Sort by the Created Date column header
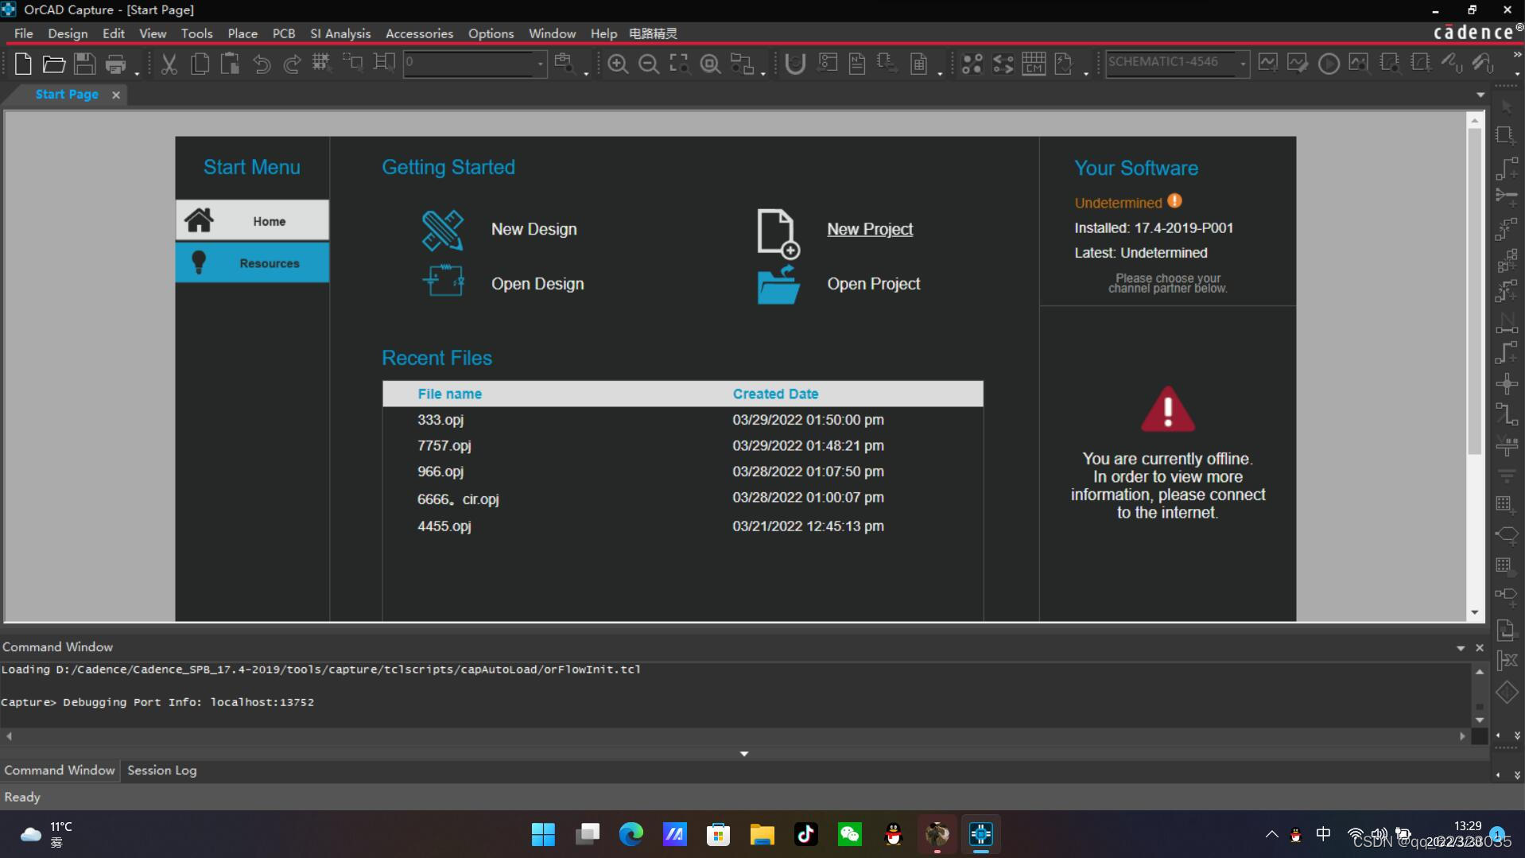 [775, 394]
